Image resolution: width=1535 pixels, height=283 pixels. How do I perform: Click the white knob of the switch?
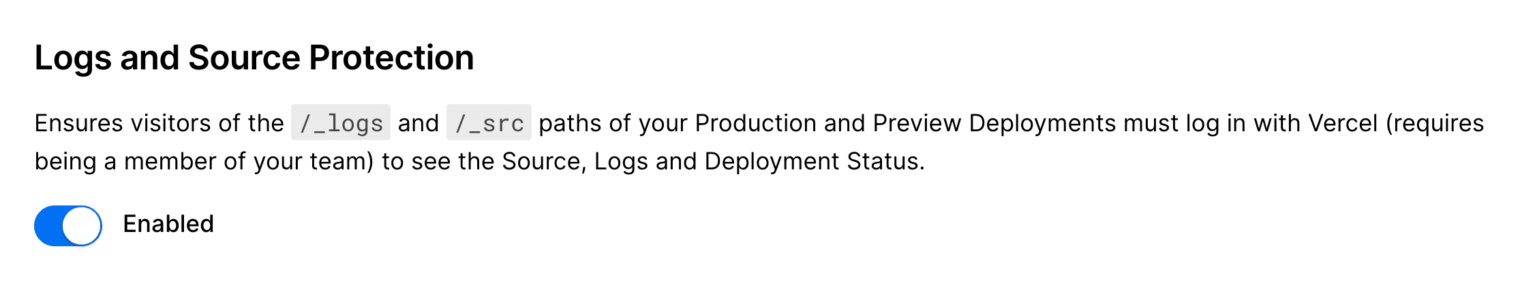coord(82,226)
